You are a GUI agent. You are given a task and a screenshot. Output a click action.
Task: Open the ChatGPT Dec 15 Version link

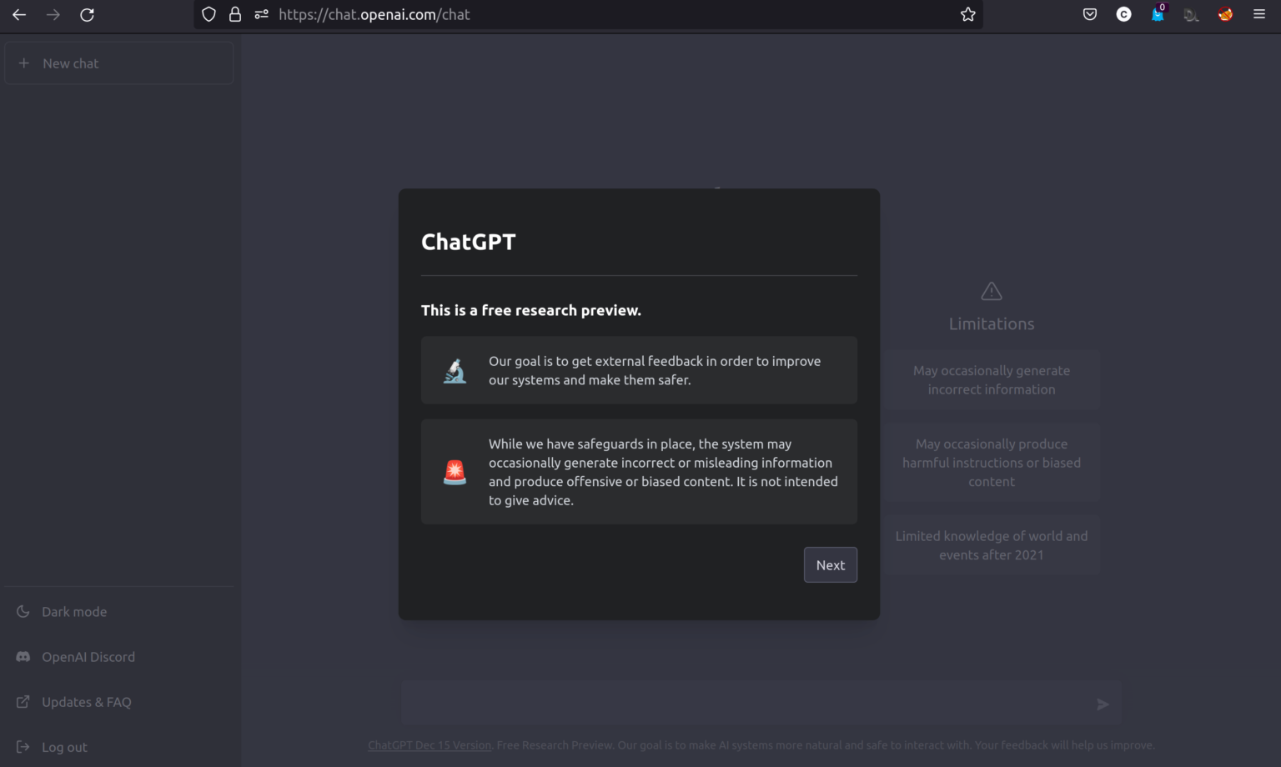pyautogui.click(x=429, y=744)
